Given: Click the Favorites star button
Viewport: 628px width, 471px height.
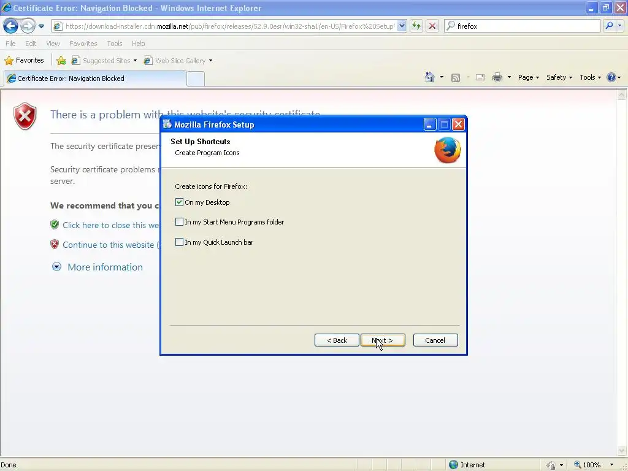Looking at the screenshot, I should (24, 60).
